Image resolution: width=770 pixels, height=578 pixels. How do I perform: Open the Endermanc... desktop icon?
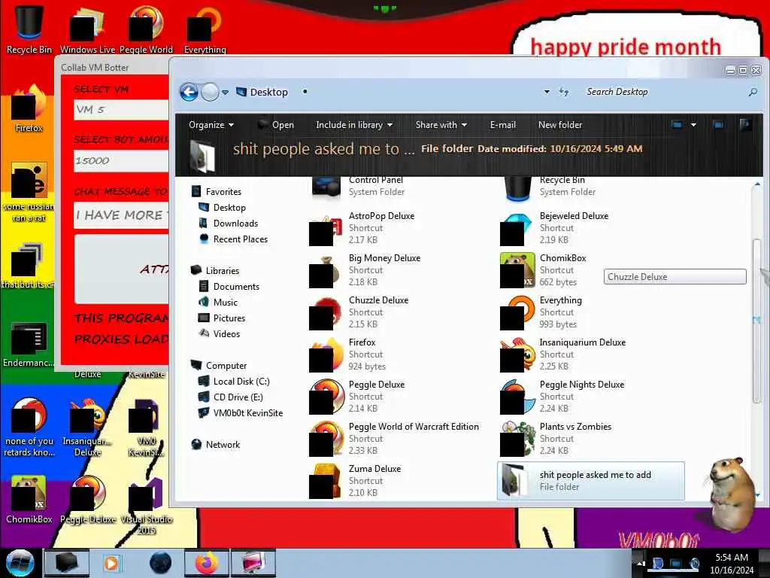[29, 344]
